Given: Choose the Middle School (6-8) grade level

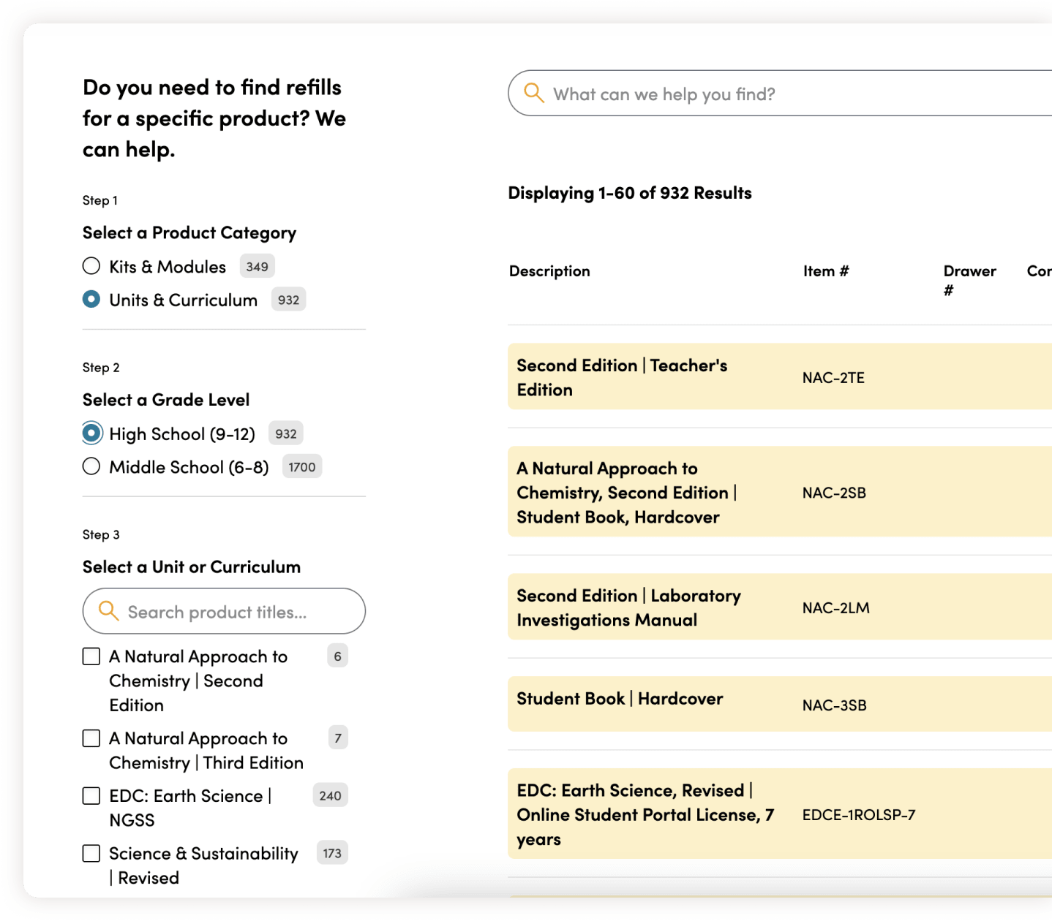Looking at the screenshot, I should [91, 466].
